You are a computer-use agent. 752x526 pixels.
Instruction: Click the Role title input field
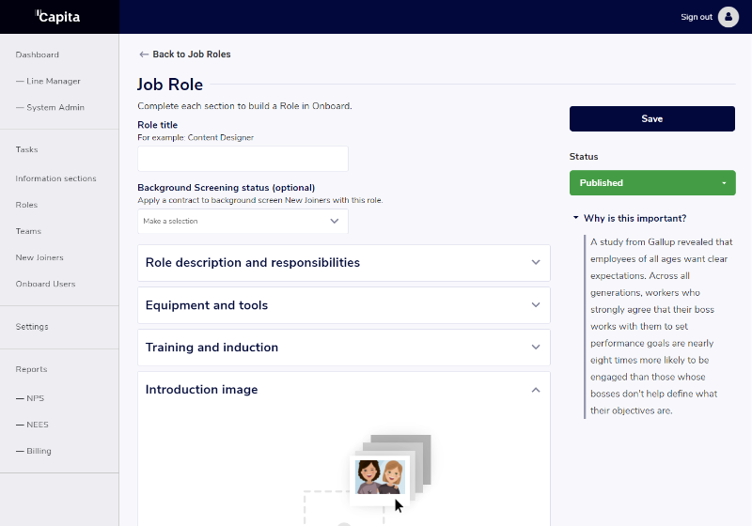click(x=243, y=159)
